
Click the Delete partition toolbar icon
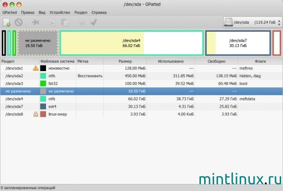point(19,22)
